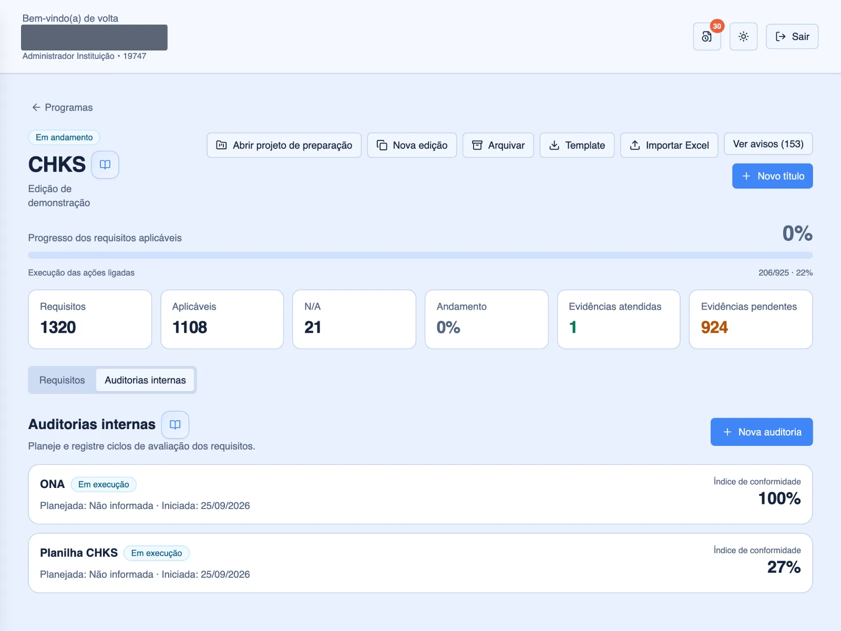
Task: Click the requisitos progress bar
Action: (420, 256)
